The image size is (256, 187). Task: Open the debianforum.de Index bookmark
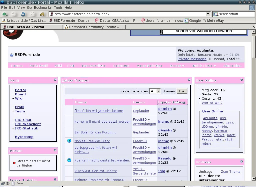pyautogui.click(x=162, y=21)
